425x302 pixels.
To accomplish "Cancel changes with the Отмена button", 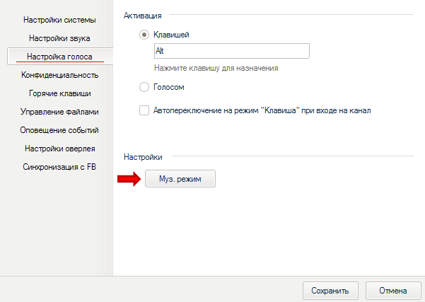I will click(393, 291).
